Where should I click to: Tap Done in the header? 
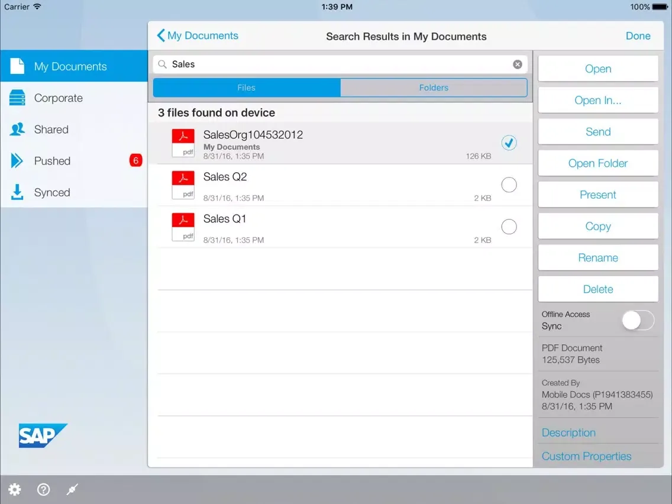tap(638, 36)
